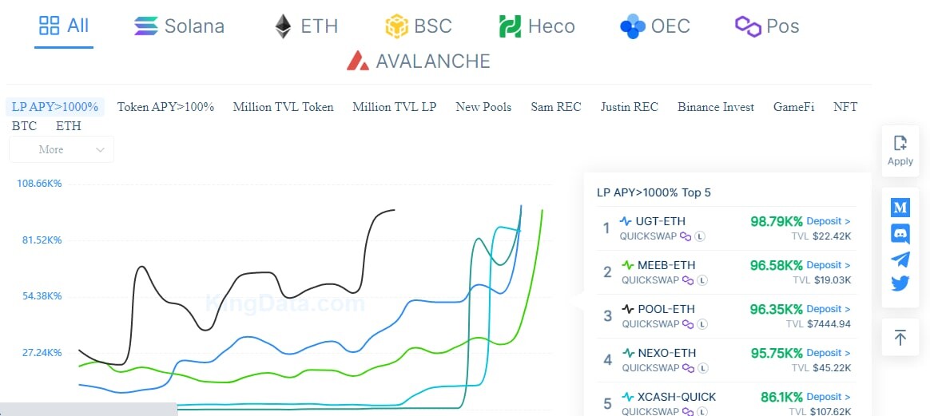Viewport: 930px width, 416px height.
Task: Expand the More dropdown
Action: [x=61, y=149]
